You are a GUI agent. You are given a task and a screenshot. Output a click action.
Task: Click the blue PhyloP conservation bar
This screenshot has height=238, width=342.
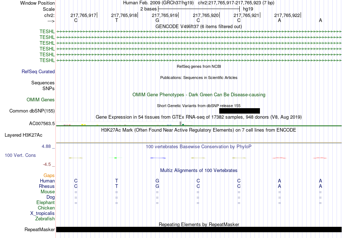tap(158, 158)
